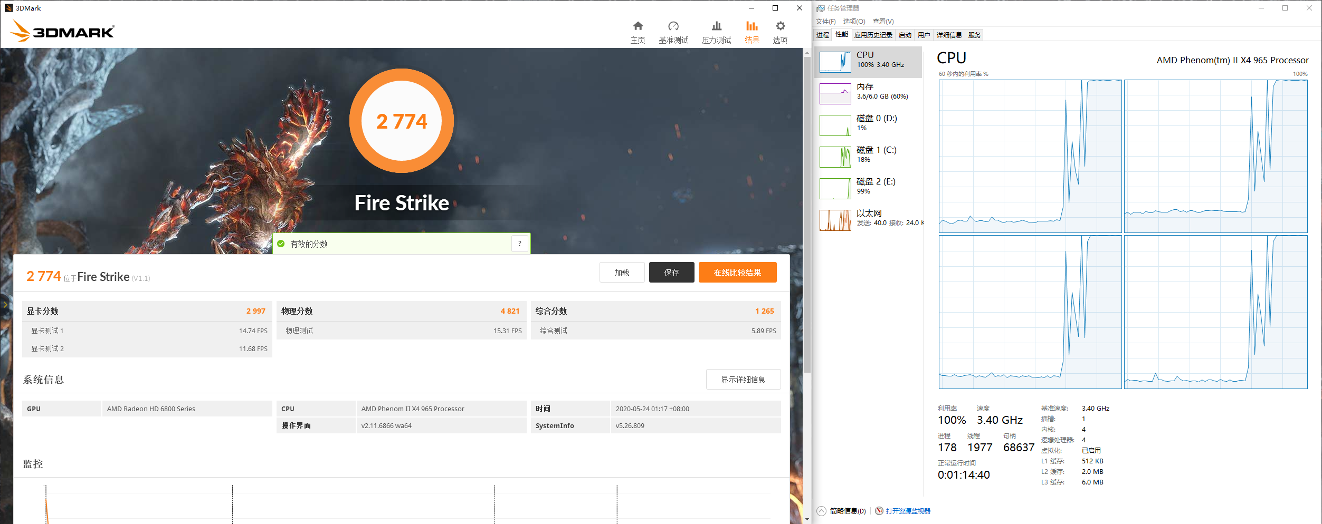Open the File menu in Task Manager
Image resolution: width=1322 pixels, height=524 pixels.
point(825,22)
